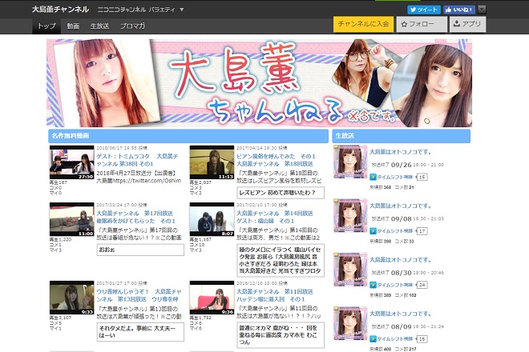This screenshot has width=529, height=352.
Task: Select the トップ tab
Action: (x=46, y=26)
